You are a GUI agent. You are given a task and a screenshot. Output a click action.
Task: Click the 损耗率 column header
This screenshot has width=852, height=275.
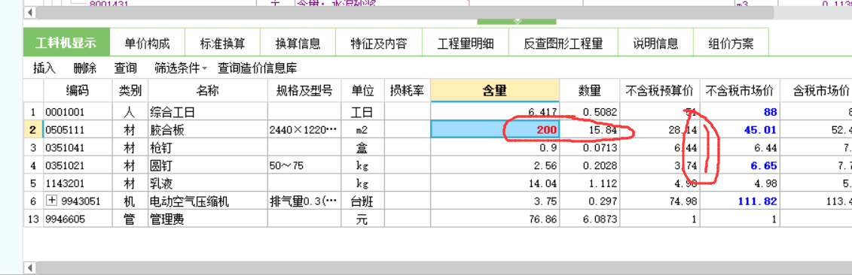coord(407,91)
